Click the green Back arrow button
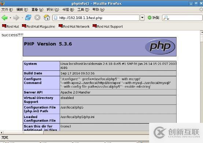 (5, 18)
